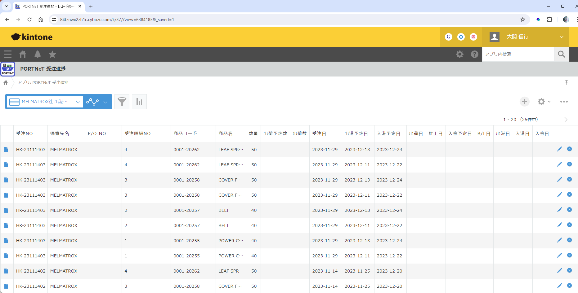Open the filter funnel icon
This screenshot has height=293, width=578.
click(122, 102)
